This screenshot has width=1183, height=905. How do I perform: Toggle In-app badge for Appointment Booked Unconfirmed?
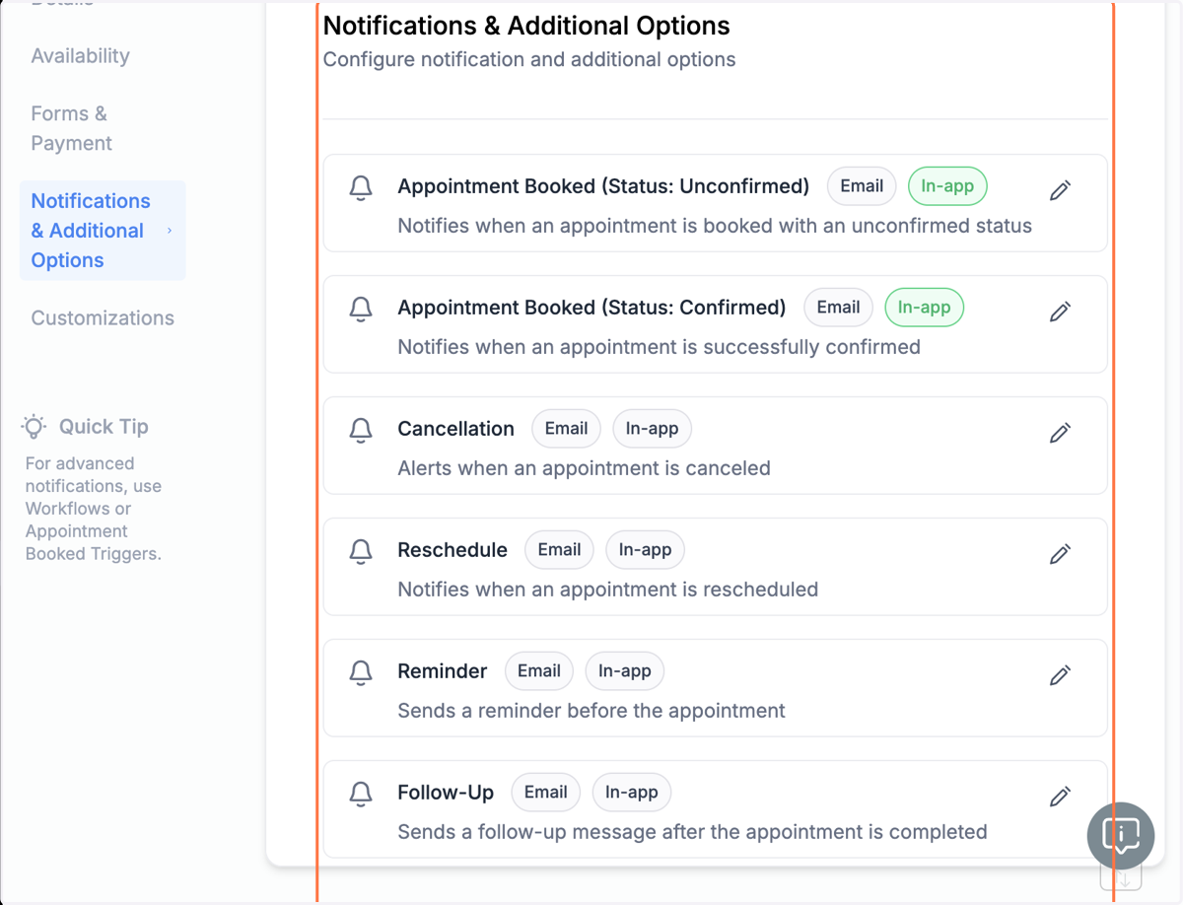pyautogui.click(x=947, y=186)
